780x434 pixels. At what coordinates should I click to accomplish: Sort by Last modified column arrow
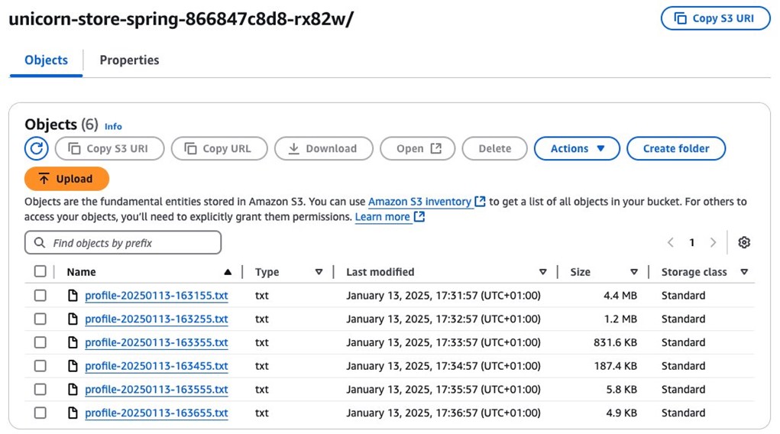pos(542,272)
